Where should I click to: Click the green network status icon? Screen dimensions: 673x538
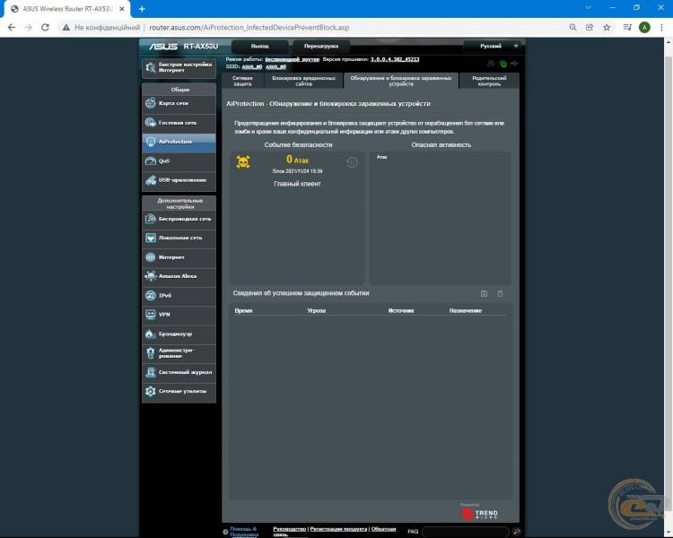point(503,64)
